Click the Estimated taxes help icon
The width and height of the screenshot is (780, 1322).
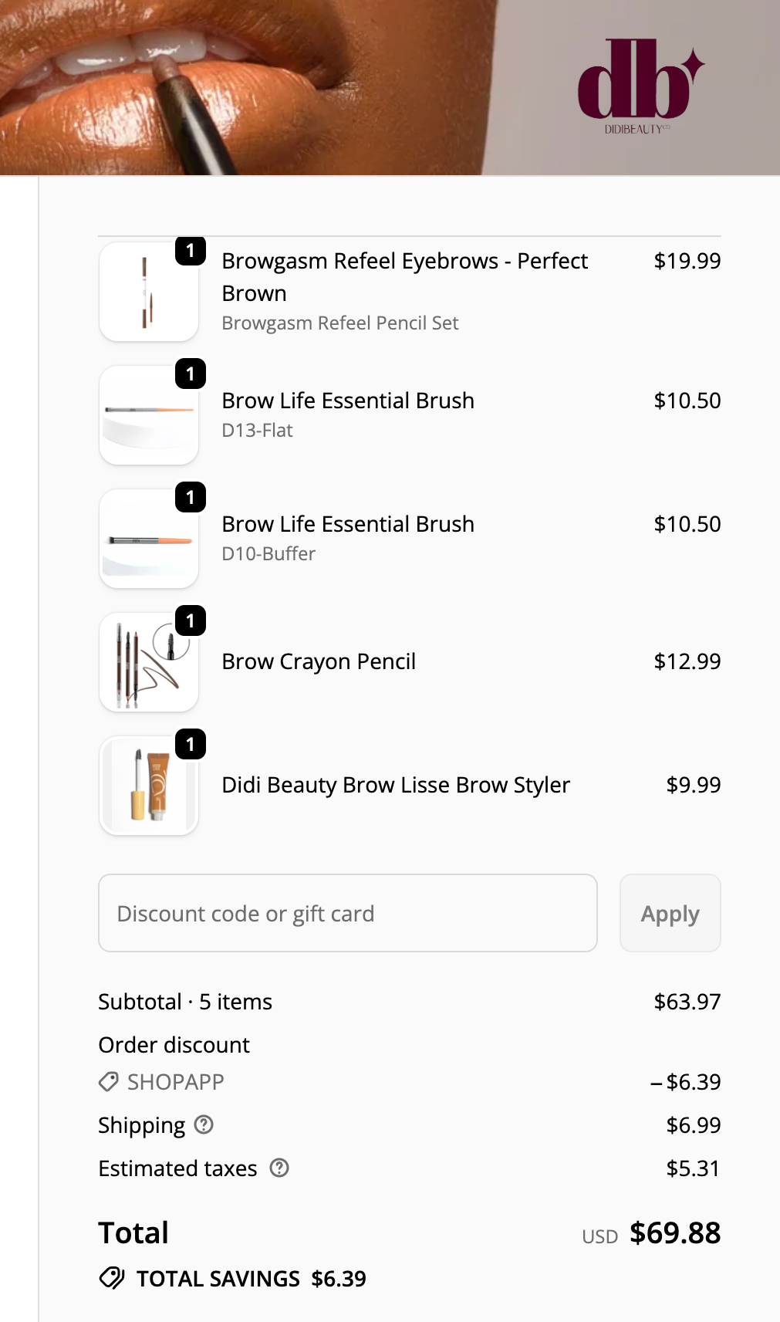coord(279,1168)
